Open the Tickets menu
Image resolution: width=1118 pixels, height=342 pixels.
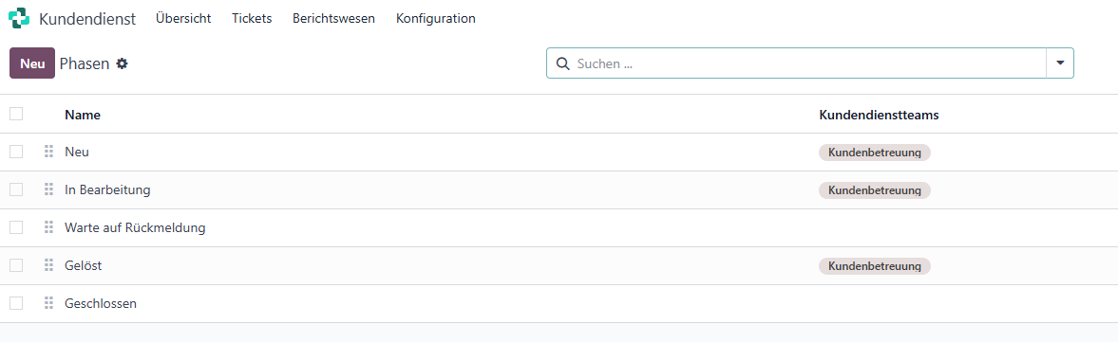click(252, 19)
